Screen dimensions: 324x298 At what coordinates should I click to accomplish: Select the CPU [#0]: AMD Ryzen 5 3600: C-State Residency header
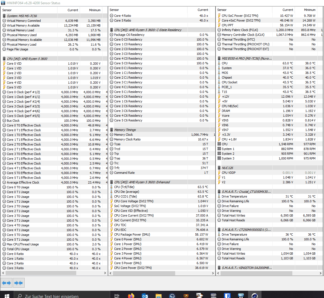click(148, 30)
